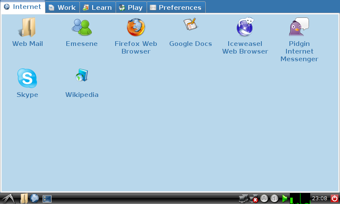The height and width of the screenshot is (204, 340).
Task: Open Pidgin Internet Messenger
Action: click(x=299, y=28)
